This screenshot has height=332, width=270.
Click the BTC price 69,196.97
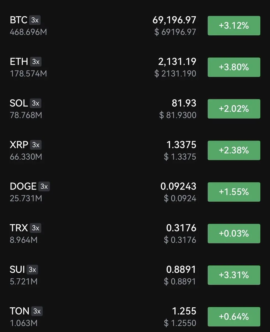click(x=174, y=20)
